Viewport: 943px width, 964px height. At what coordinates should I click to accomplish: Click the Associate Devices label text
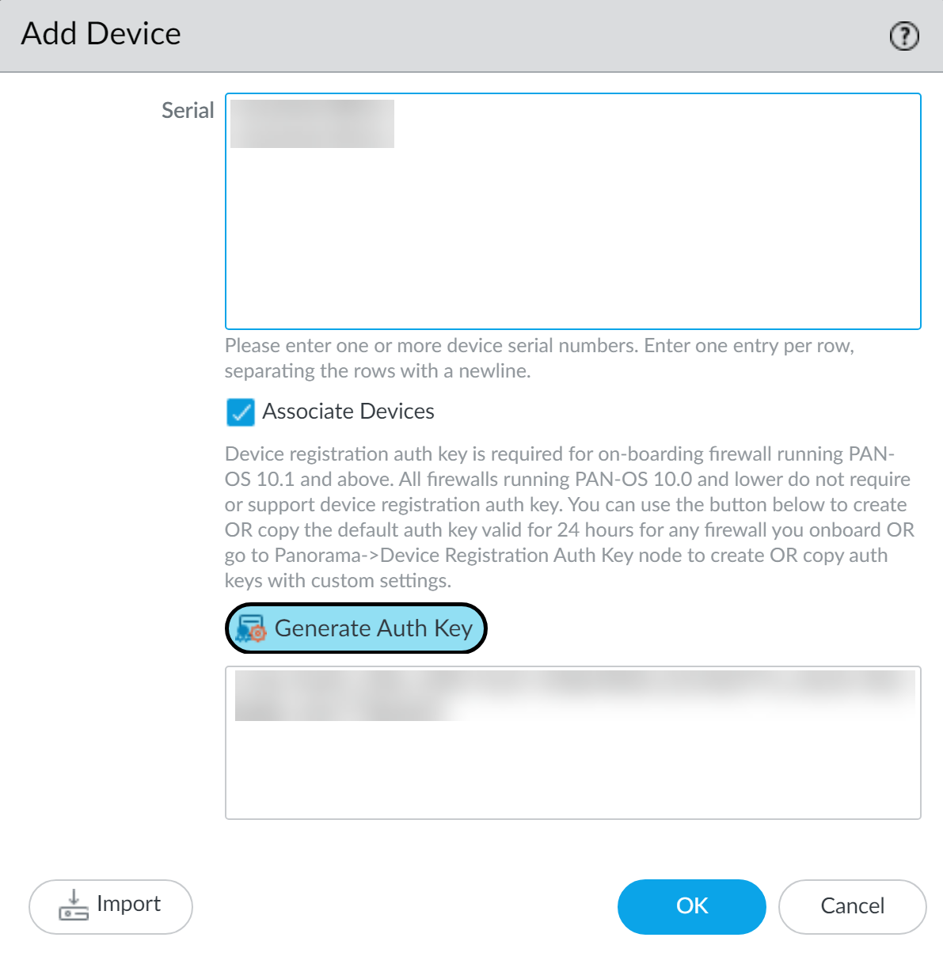click(x=348, y=412)
